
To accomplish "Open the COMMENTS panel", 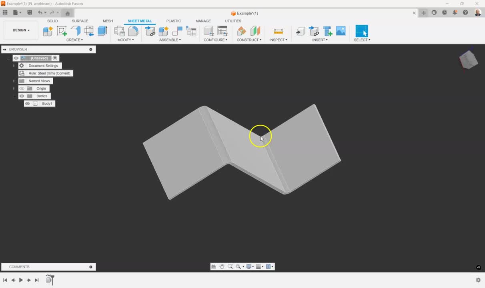I will [19, 267].
